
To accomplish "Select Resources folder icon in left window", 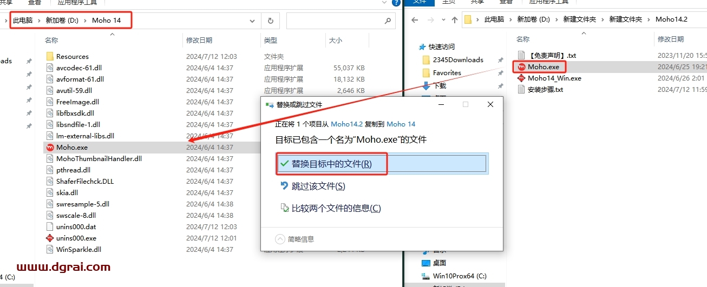I will [50, 56].
